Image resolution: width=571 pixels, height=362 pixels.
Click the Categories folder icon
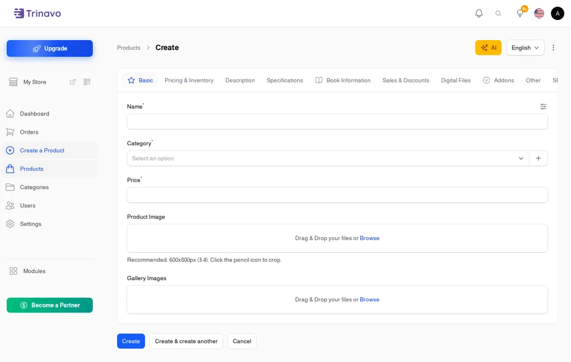(10, 187)
